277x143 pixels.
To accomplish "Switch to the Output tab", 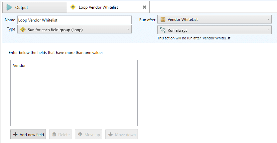I will [35, 7].
